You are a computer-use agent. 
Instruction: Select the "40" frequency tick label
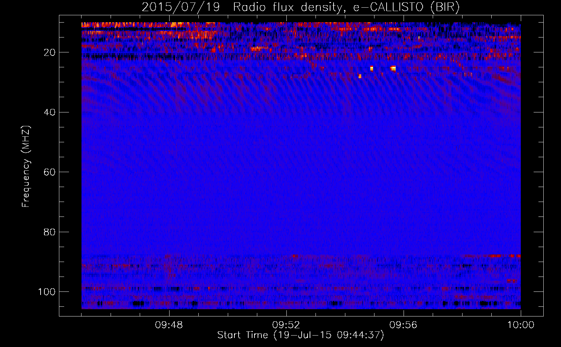tap(50, 112)
